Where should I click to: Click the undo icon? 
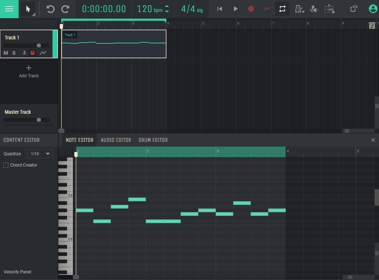[x=50, y=9]
